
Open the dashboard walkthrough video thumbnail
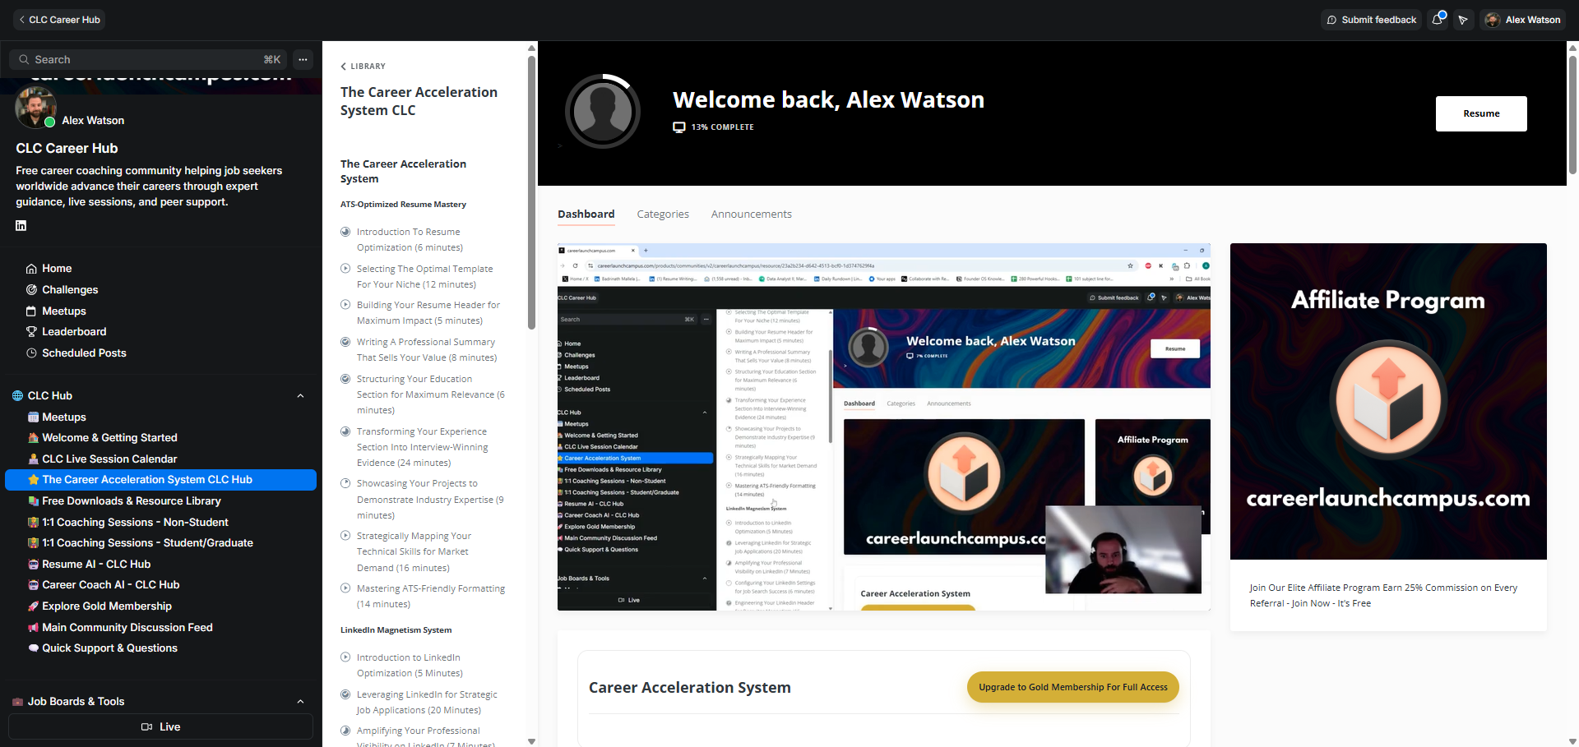(884, 427)
